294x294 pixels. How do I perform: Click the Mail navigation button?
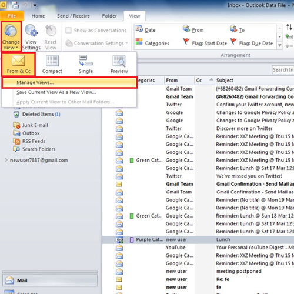click(50, 280)
